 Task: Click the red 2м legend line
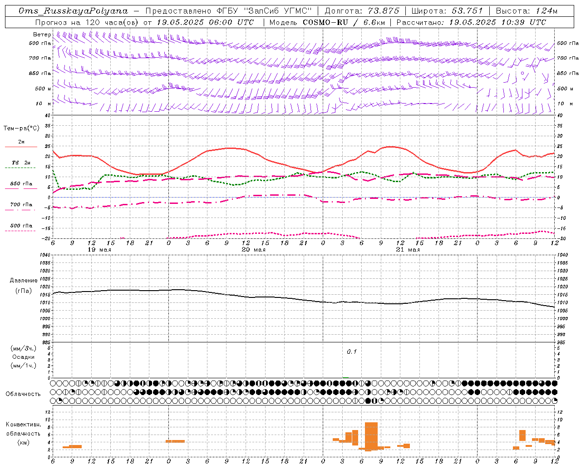(21, 147)
